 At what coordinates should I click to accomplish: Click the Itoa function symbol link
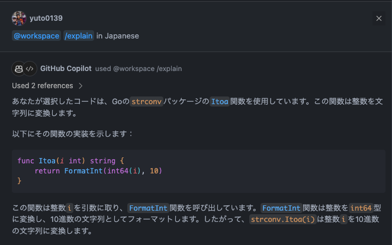pyautogui.click(x=220, y=101)
